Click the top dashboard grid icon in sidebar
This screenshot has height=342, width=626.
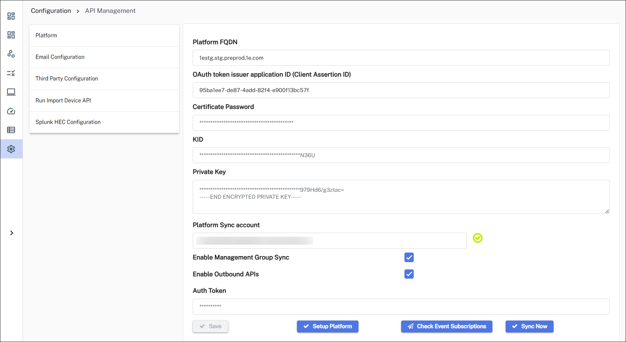(11, 16)
